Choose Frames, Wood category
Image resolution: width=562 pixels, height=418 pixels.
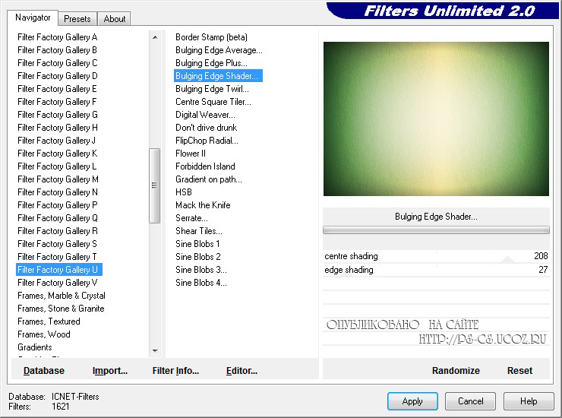coord(44,334)
